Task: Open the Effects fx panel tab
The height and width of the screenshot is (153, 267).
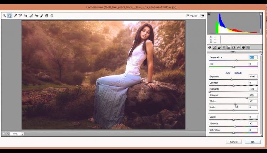Action: [238, 47]
